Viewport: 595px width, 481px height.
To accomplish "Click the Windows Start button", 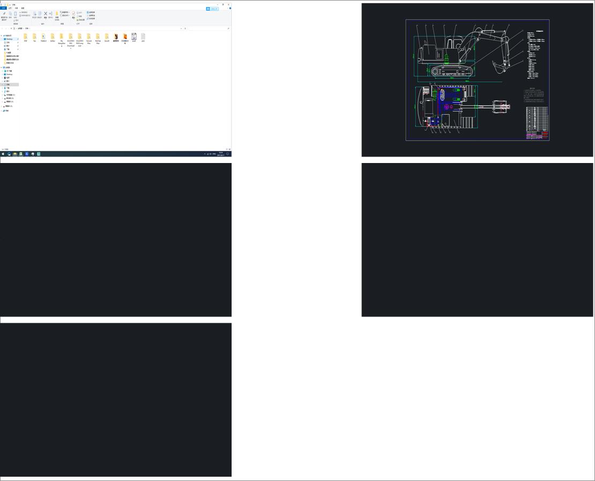I will 3,154.
